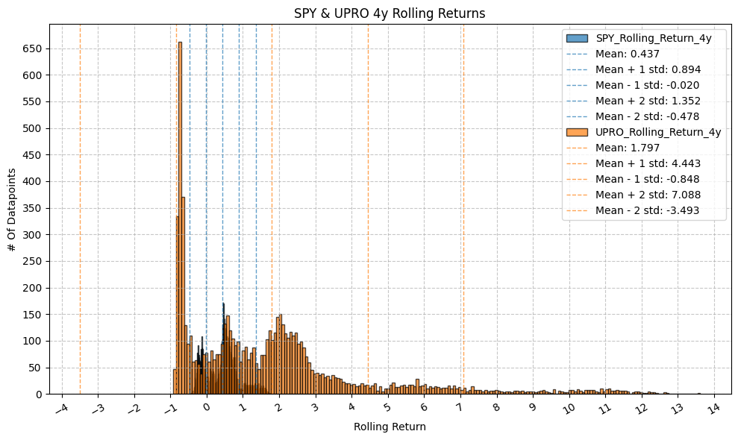This screenshot has width=738, height=440.
Task: Select 'Mean: 0.437' legend entry
Action: pos(627,54)
